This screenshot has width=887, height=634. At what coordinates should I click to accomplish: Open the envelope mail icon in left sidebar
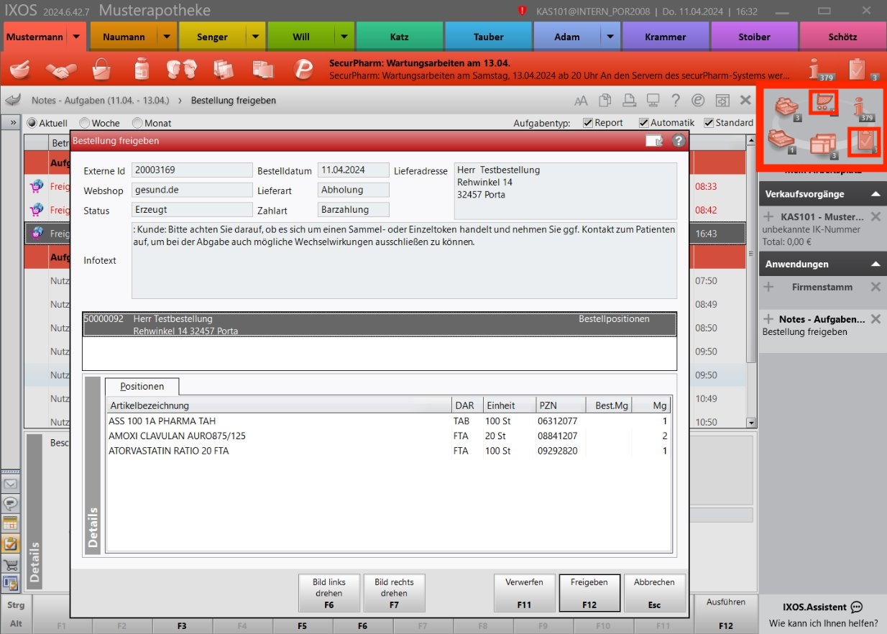11,484
